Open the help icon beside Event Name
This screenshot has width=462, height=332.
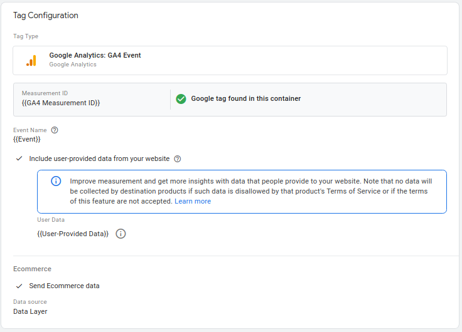click(55, 130)
